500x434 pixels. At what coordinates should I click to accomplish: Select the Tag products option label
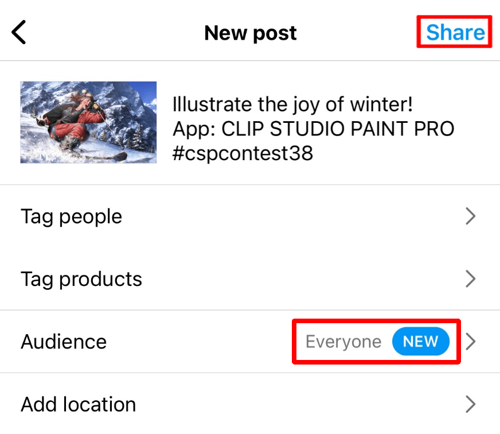coord(81,279)
